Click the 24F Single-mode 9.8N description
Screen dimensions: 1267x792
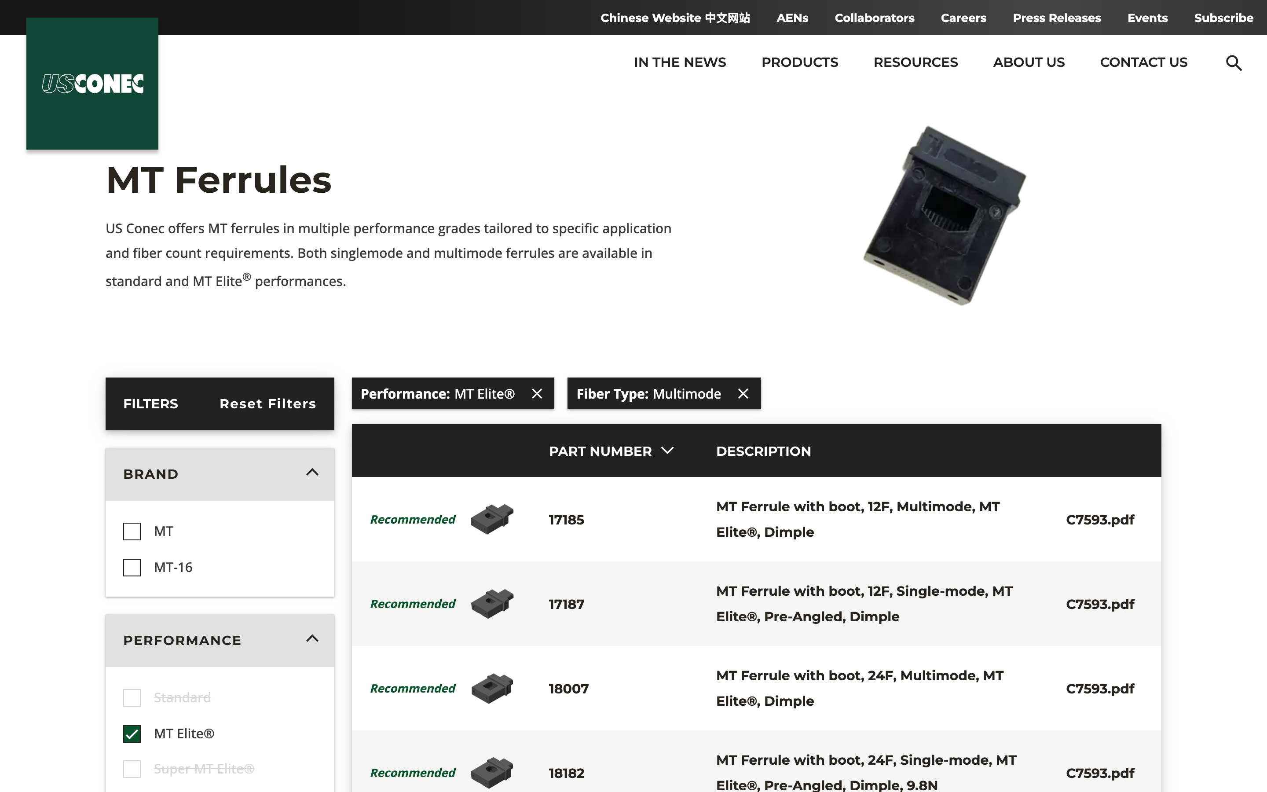point(867,772)
